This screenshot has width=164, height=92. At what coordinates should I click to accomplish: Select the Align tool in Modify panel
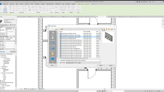tap(30, 7)
